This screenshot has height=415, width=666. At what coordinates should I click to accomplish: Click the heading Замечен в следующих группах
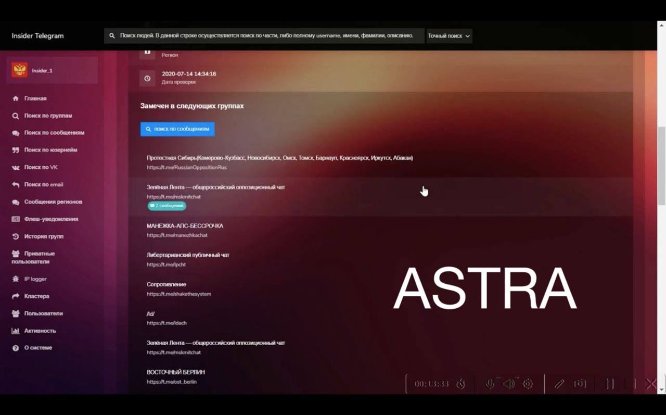click(192, 106)
